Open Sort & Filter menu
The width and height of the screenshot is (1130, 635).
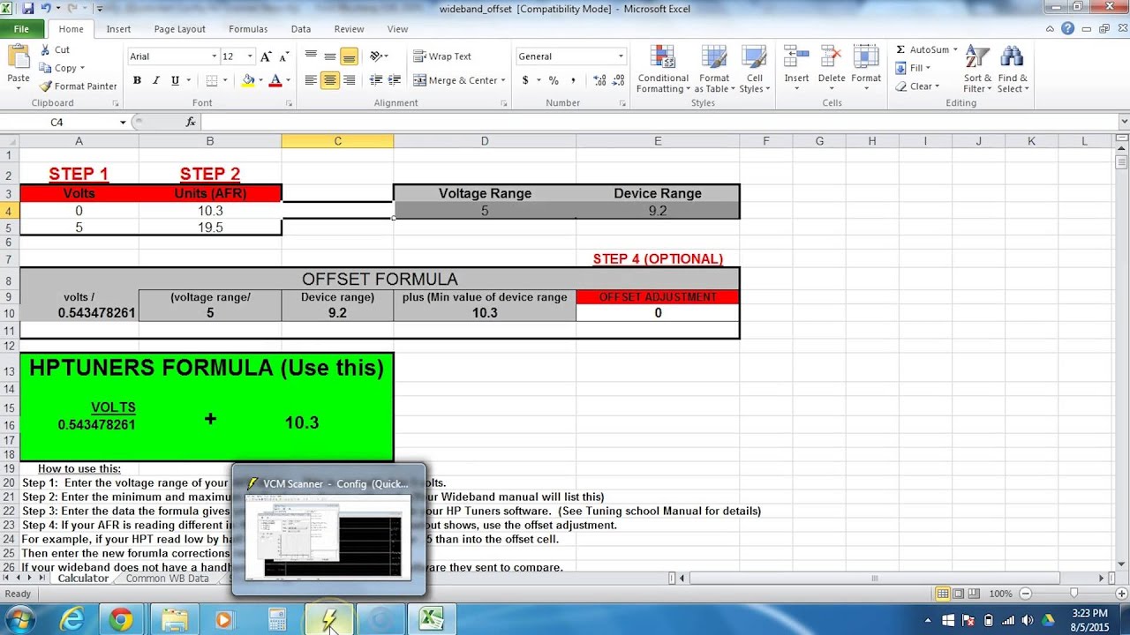click(977, 69)
